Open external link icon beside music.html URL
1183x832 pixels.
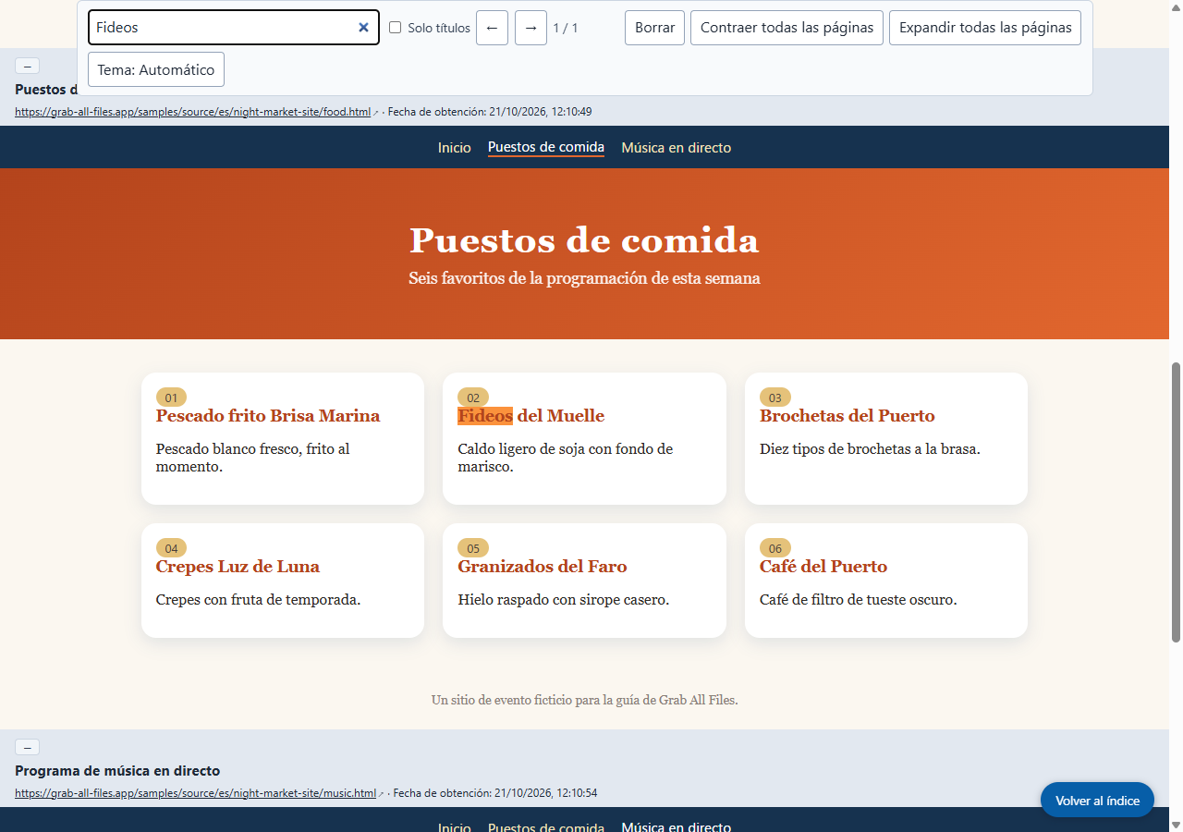click(x=382, y=794)
